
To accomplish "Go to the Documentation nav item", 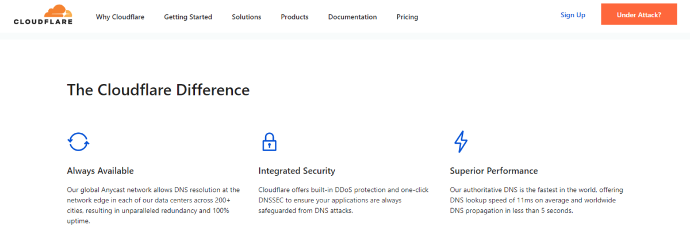I will [x=352, y=17].
